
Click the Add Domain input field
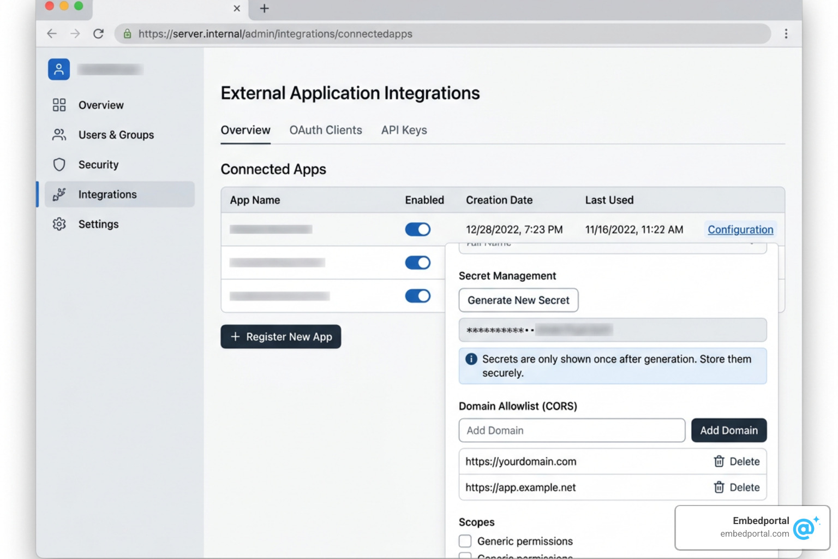click(572, 430)
